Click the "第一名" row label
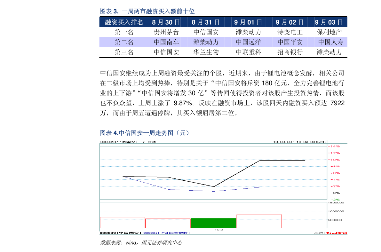381x252 pixels. pyautogui.click(x=124, y=32)
